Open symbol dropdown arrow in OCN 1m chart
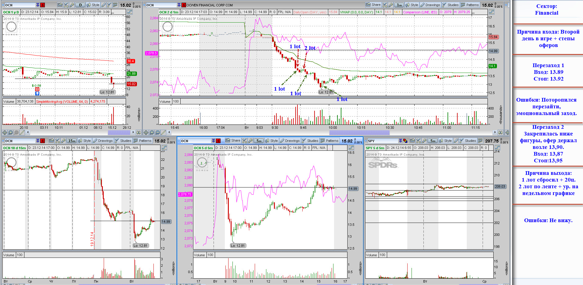The width and height of the screenshot is (583, 285). coord(179,5)
